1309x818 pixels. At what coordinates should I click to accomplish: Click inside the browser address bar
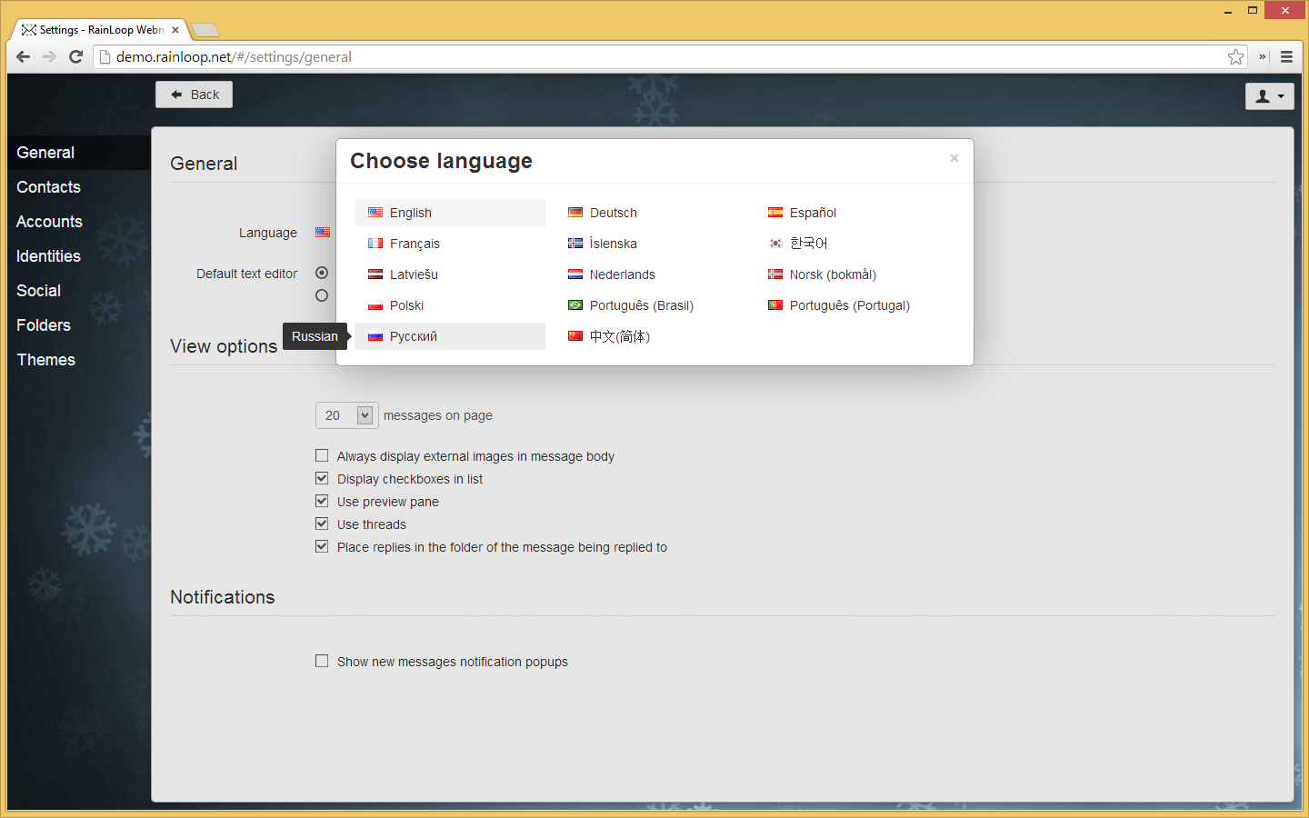(545, 56)
